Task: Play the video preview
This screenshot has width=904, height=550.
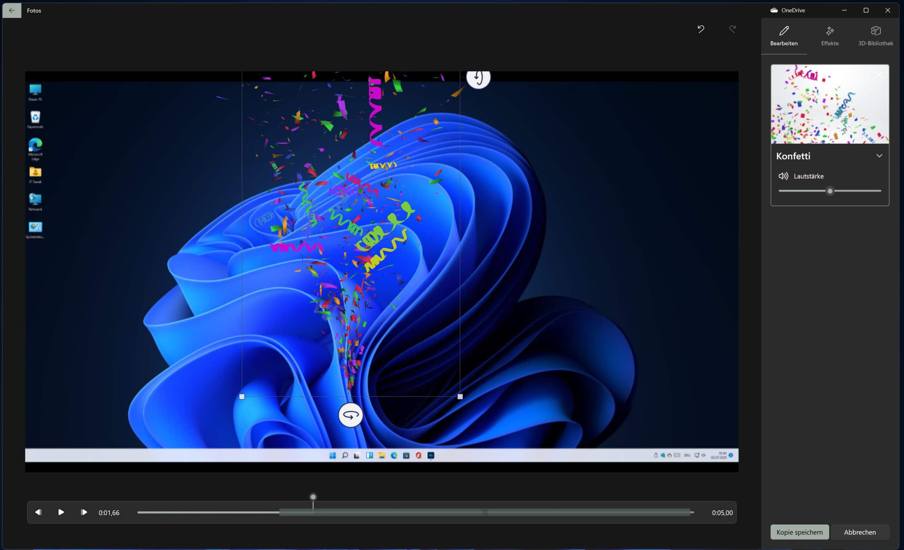Action: click(61, 512)
